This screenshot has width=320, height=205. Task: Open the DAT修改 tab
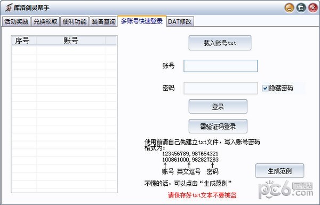180,21
